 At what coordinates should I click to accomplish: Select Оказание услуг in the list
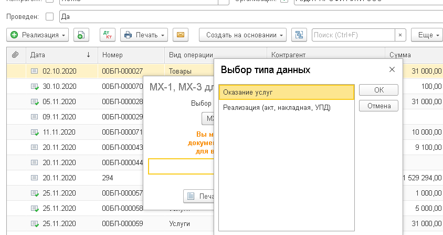point(286,93)
